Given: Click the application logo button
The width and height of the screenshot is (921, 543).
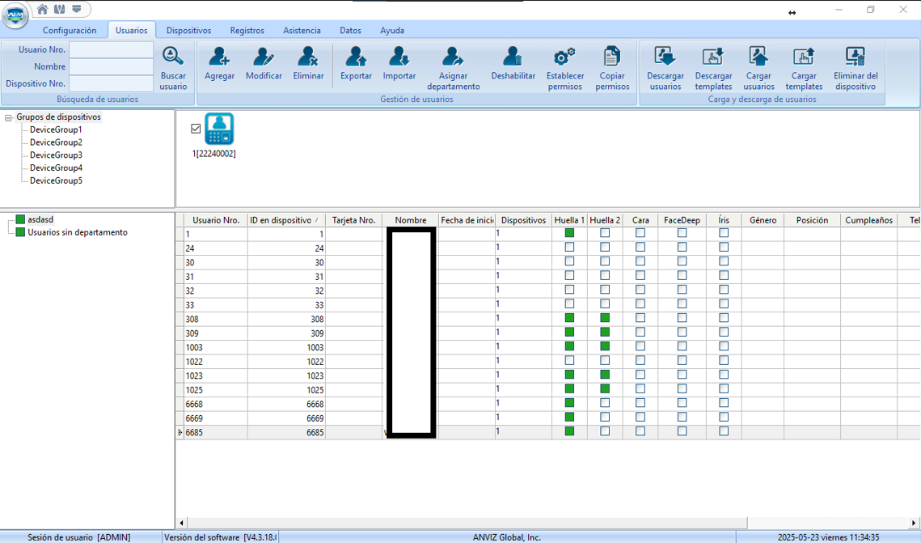Looking at the screenshot, I should tap(15, 15).
